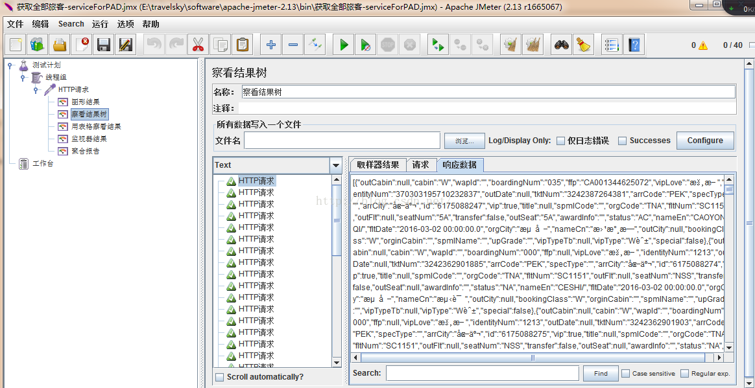Switch to the 响应数据 tab

(x=460, y=165)
